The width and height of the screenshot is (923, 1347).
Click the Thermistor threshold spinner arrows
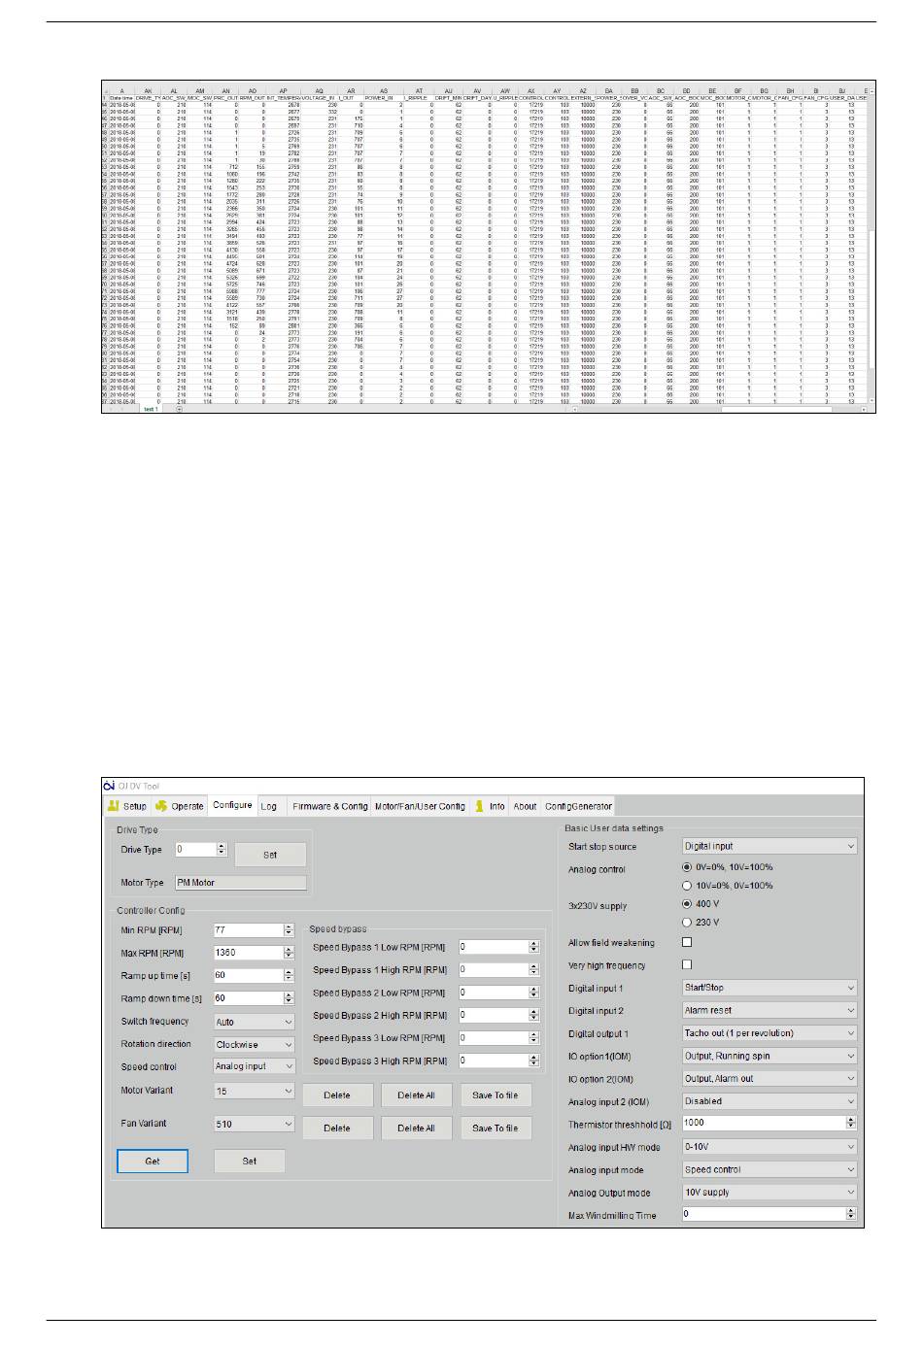click(851, 1123)
